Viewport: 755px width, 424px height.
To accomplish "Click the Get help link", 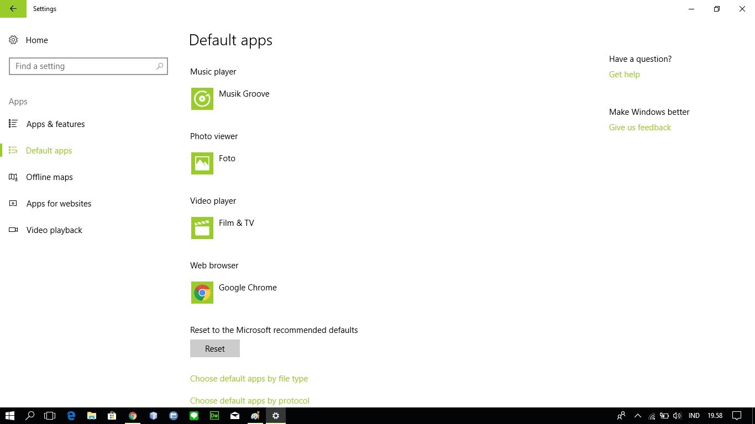I will click(x=625, y=75).
